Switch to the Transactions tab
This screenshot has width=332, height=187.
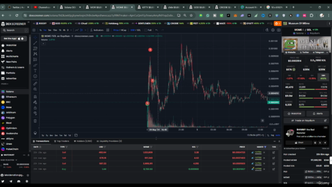[41, 141]
